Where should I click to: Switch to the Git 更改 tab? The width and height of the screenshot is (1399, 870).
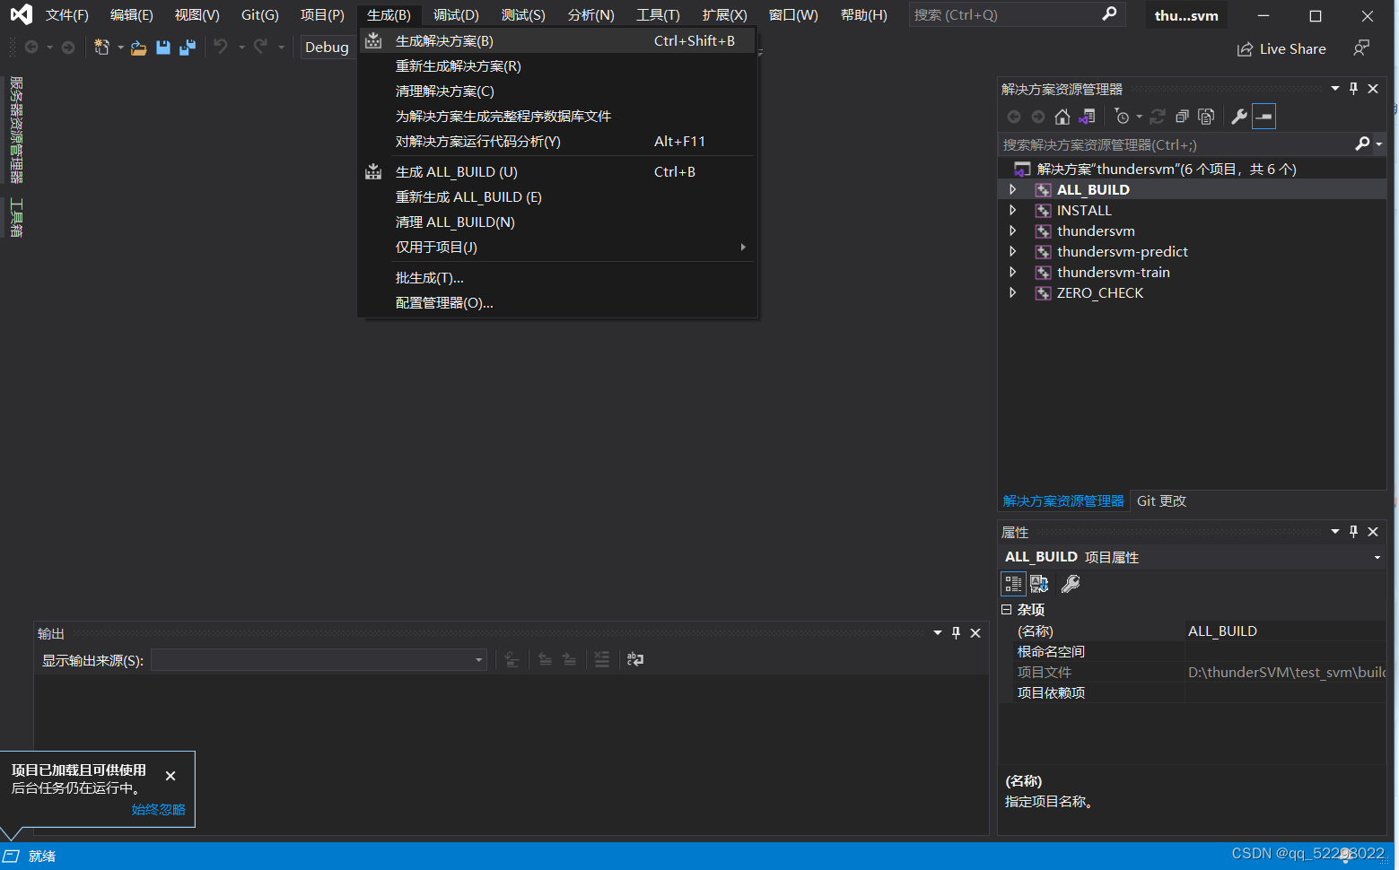coord(1160,500)
